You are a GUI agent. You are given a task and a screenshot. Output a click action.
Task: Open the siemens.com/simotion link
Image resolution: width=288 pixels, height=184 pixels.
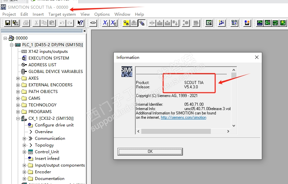[184, 117]
